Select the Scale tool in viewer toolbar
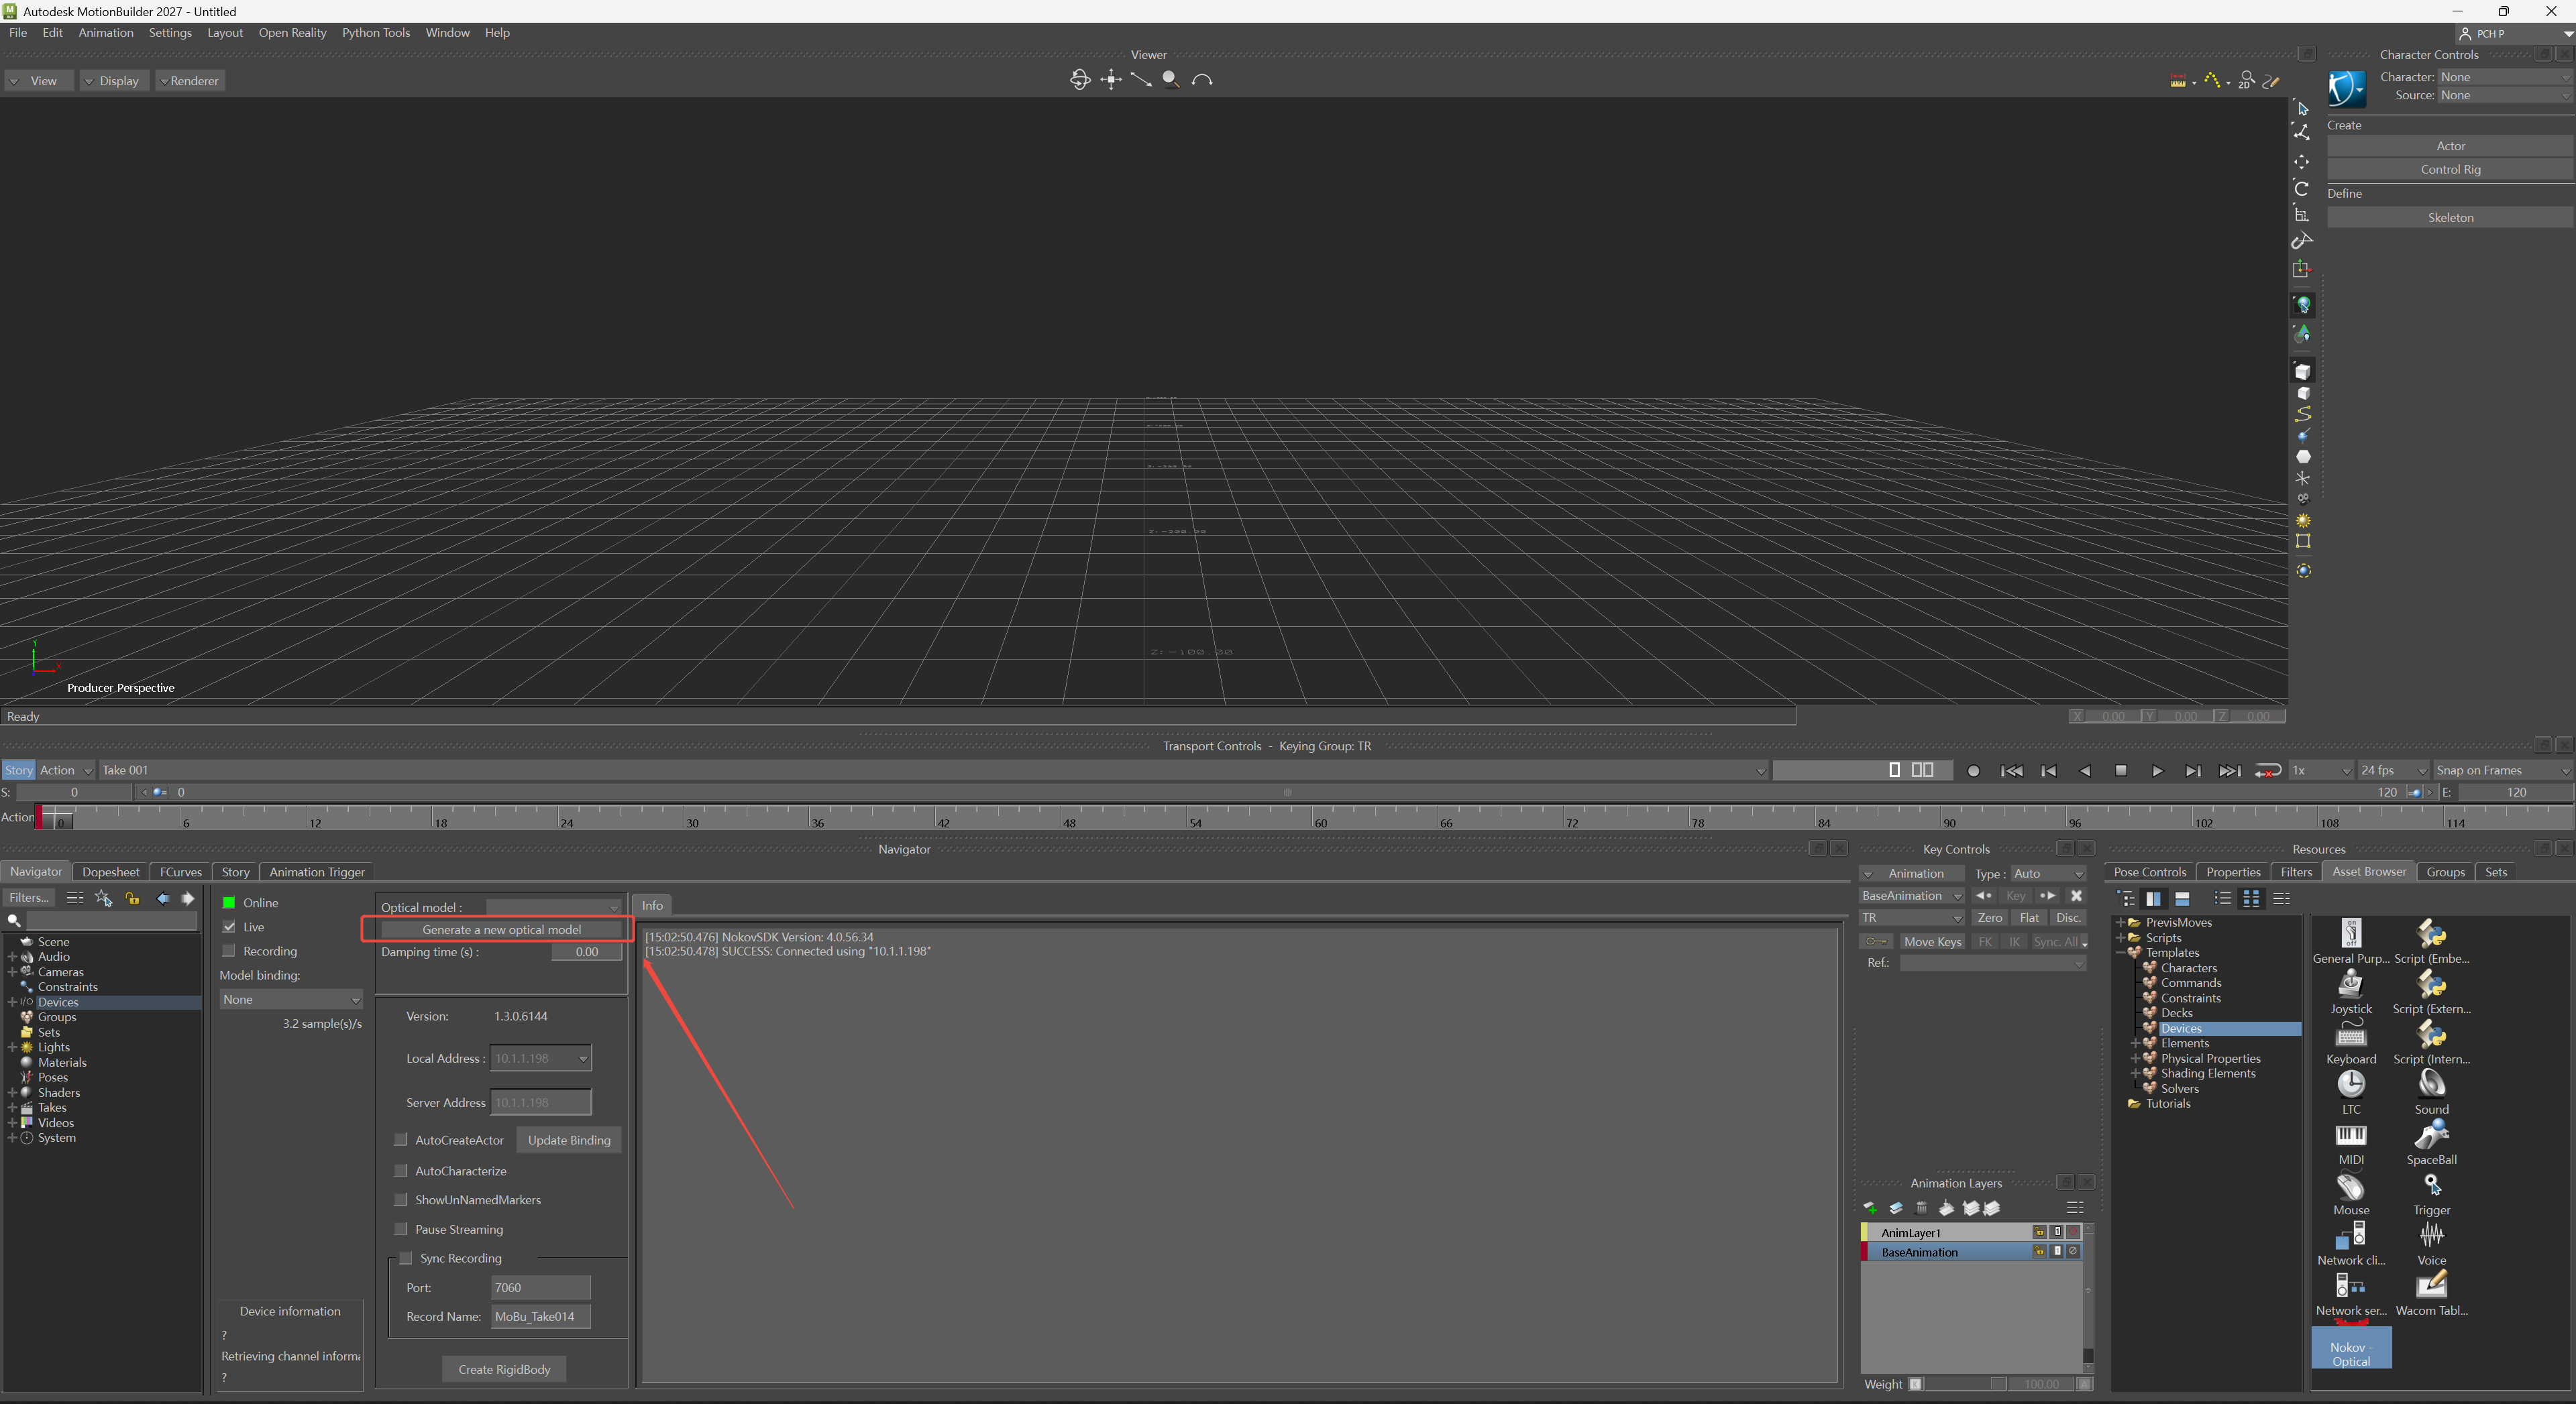The height and width of the screenshot is (1404, 2576). 2302,214
